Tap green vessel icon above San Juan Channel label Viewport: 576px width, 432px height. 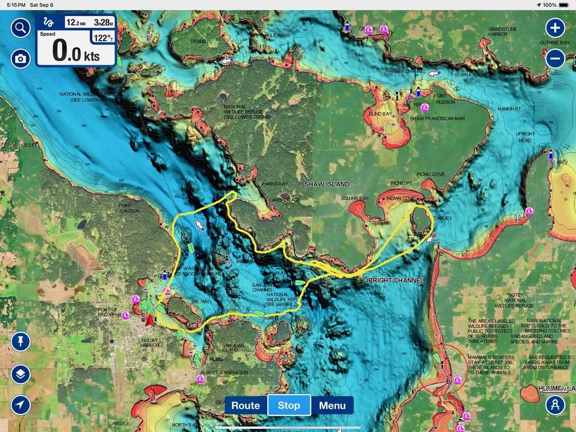pos(300,283)
